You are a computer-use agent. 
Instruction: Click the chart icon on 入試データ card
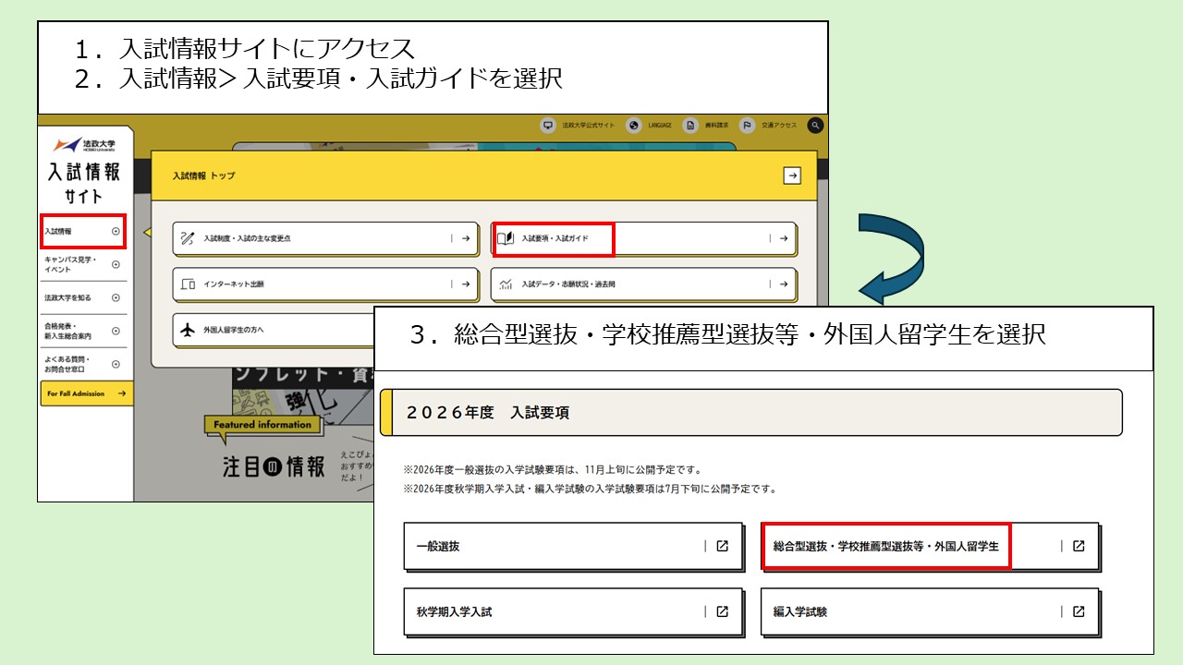click(506, 284)
